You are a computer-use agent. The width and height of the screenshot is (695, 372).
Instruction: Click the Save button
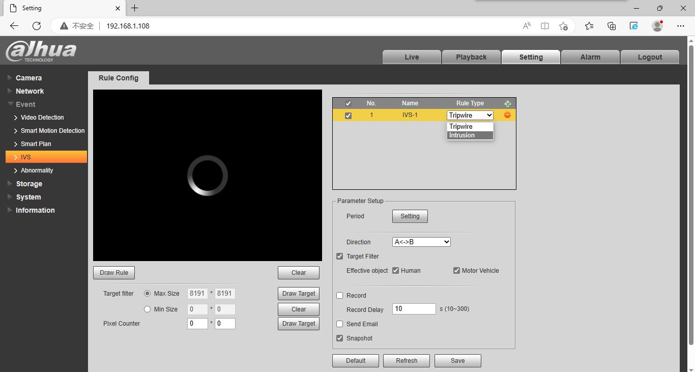(x=457, y=361)
